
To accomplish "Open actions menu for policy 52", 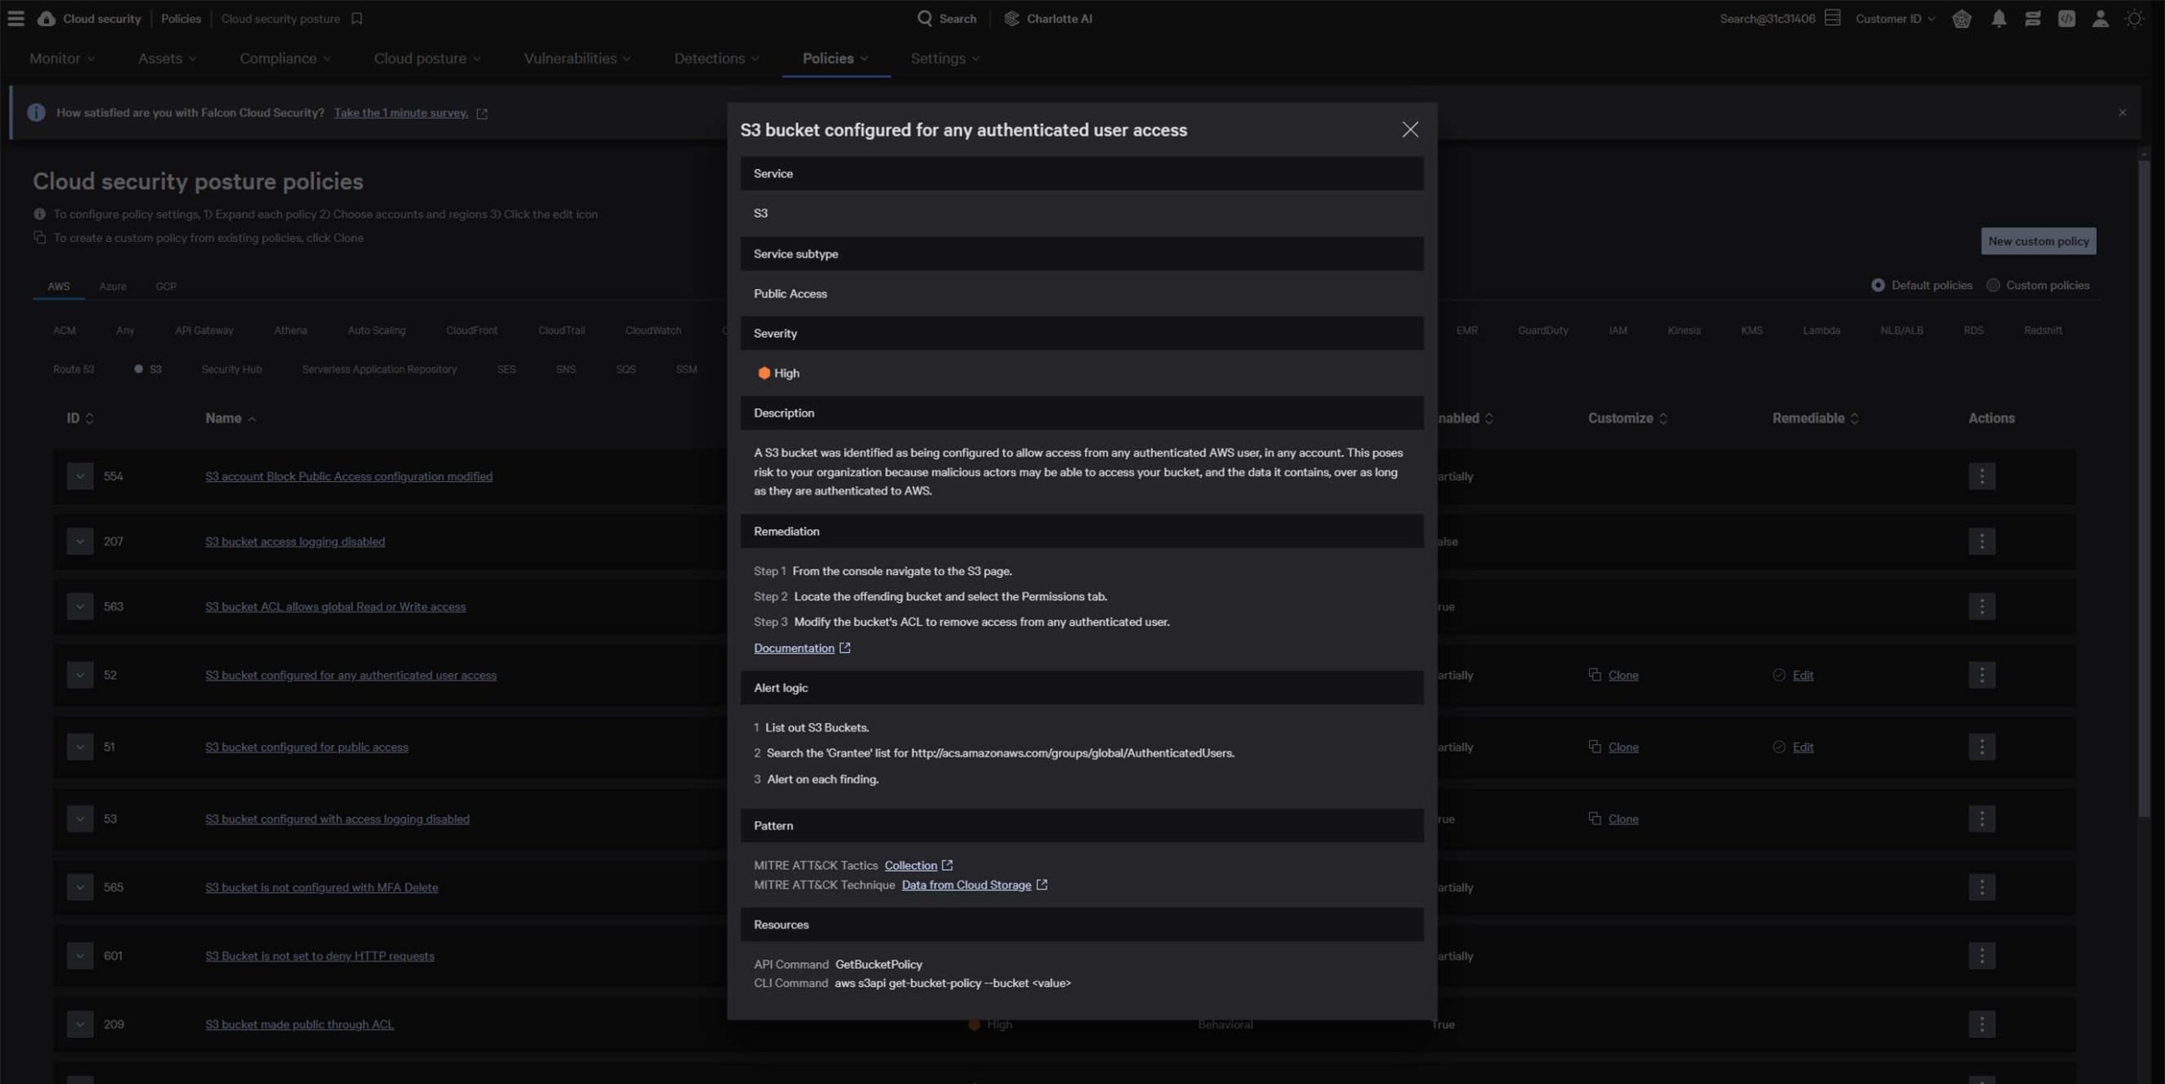I will 1981,675.
